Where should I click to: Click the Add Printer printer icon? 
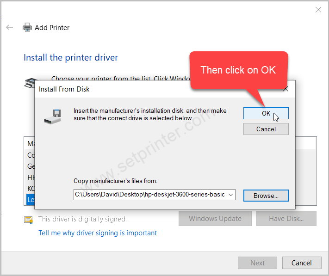[27, 27]
